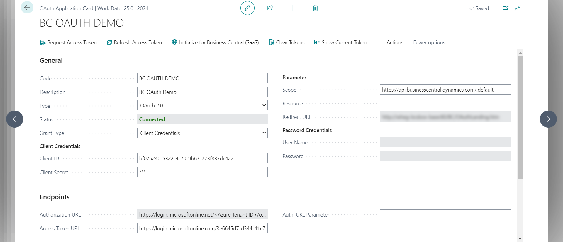Click the plus icon to create new
This screenshot has height=242, width=563.
tap(293, 8)
